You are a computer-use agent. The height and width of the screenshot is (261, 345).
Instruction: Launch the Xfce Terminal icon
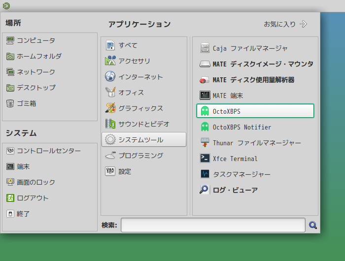[205, 158]
